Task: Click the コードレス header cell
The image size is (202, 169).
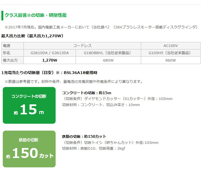Action: [x=82, y=46]
